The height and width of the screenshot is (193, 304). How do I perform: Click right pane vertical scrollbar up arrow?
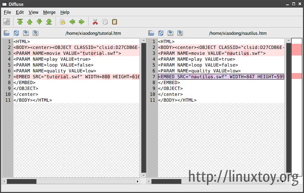pyautogui.click(x=288, y=40)
